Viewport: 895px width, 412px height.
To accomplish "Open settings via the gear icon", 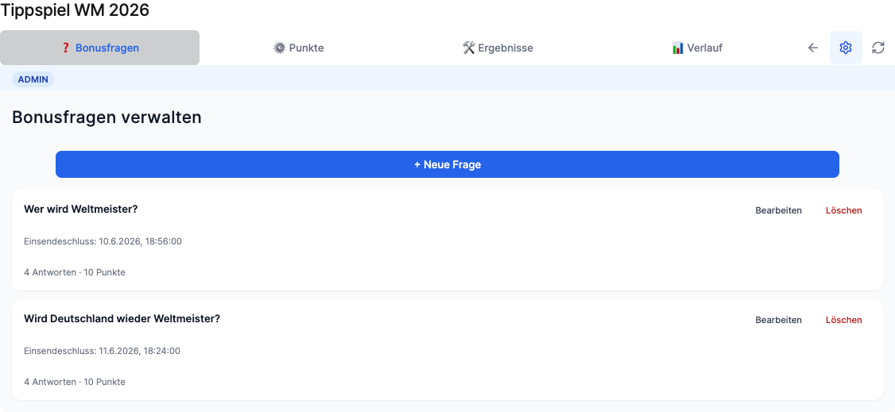I will pos(846,48).
